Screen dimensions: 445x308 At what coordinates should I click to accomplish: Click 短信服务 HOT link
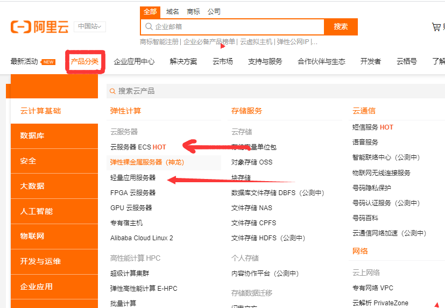(x=372, y=127)
